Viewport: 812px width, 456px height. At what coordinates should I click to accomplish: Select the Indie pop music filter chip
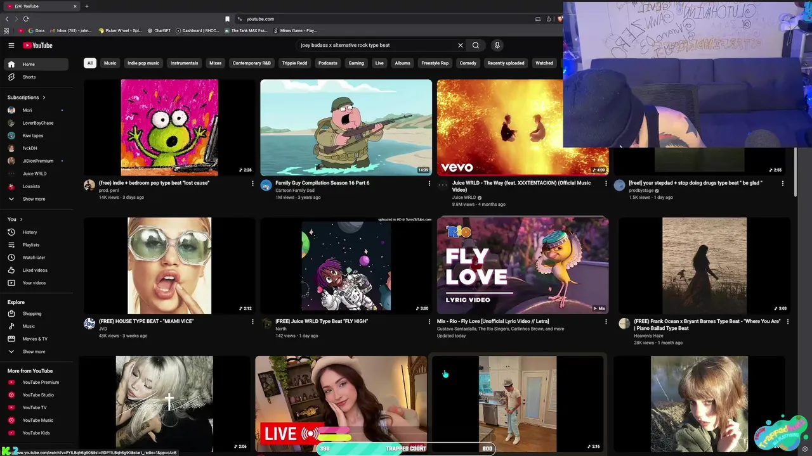143,63
